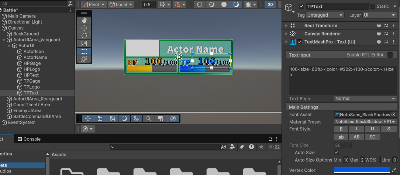Select the Scale tool
Image resolution: width=400 pixels, height=175 pixels.
point(84,44)
